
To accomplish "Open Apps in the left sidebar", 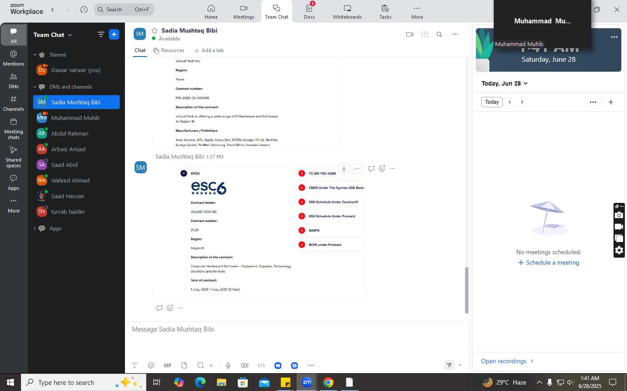I will 13,182.
